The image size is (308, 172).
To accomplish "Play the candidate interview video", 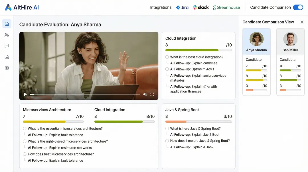I will 25,94.
